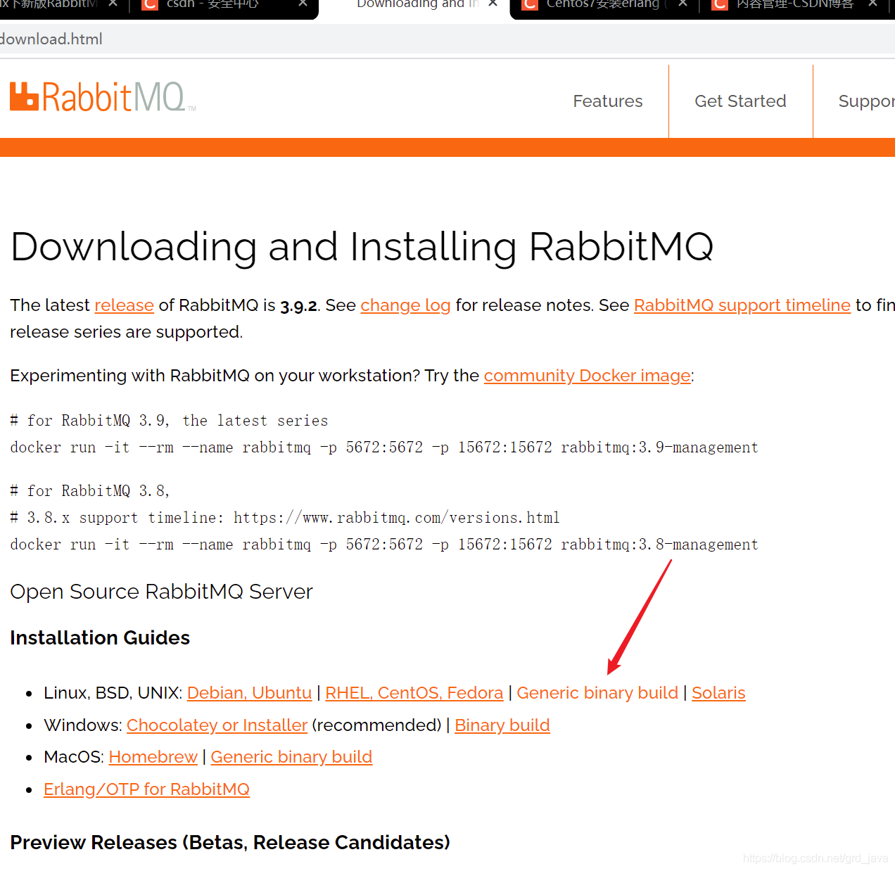The image size is (895, 871).
Task: Open the Linux Generic binary build link
Action: (597, 693)
